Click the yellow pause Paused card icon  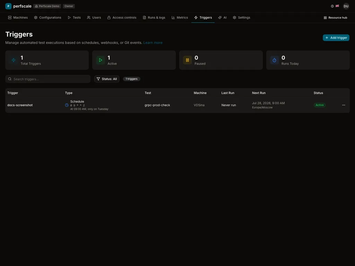(x=188, y=60)
